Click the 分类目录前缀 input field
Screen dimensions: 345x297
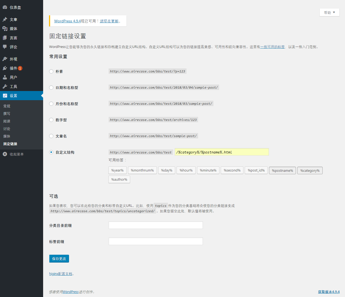pos(156,225)
